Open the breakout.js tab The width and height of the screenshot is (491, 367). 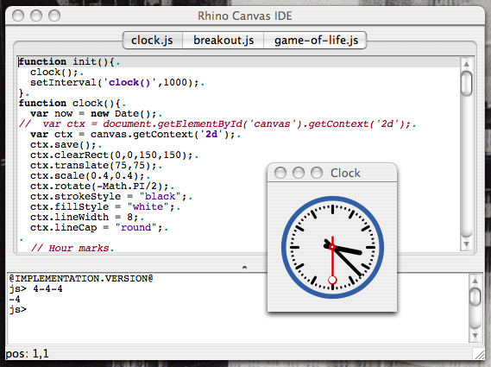pyautogui.click(x=223, y=40)
